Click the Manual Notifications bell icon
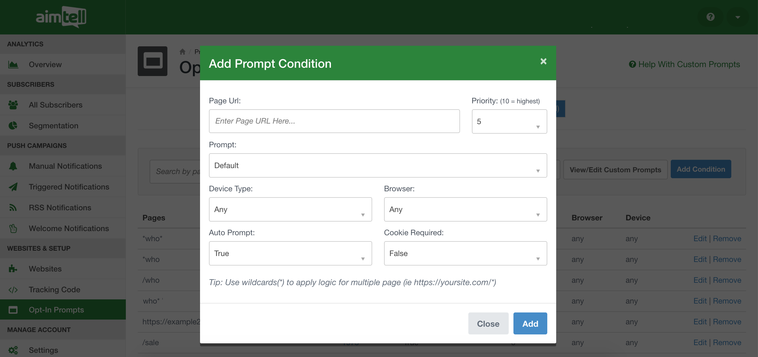The image size is (758, 357). (x=13, y=166)
